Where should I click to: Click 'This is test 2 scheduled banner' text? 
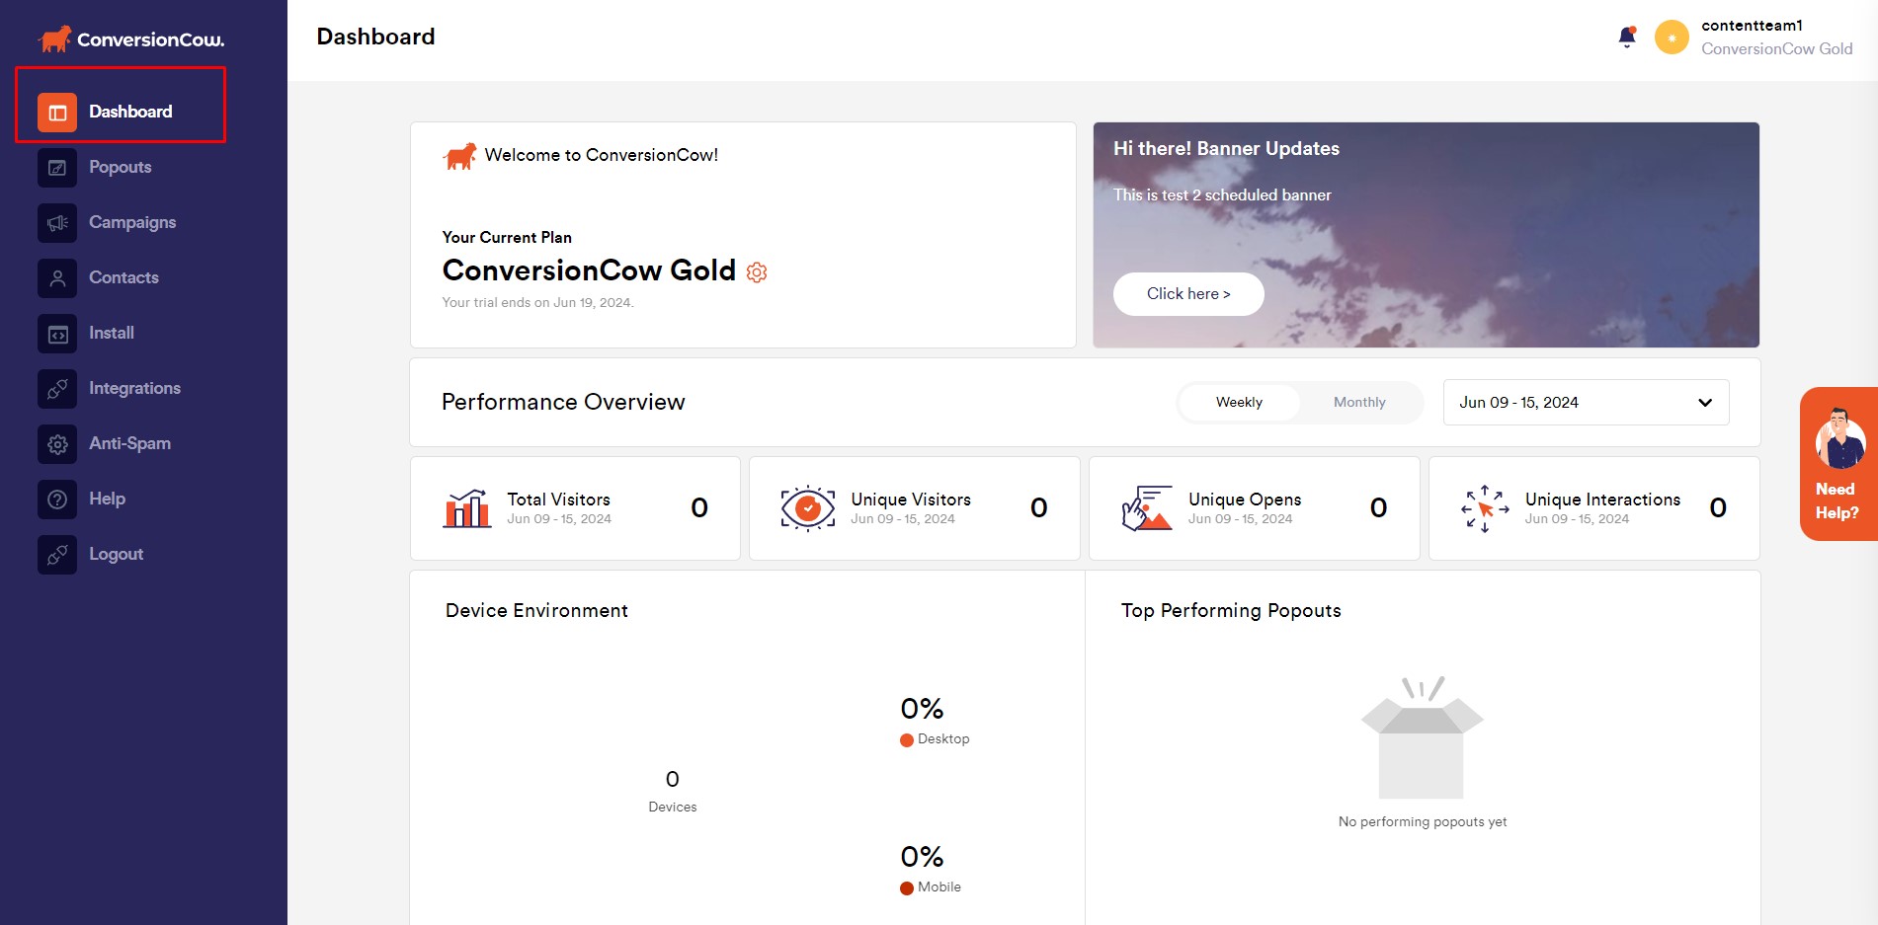point(1222,195)
